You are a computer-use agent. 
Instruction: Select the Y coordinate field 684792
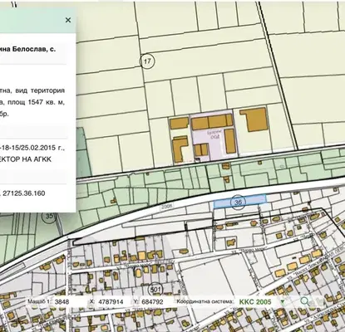tap(154, 301)
